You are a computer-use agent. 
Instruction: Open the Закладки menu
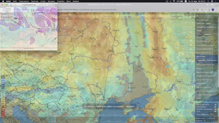click(x=51, y=1)
